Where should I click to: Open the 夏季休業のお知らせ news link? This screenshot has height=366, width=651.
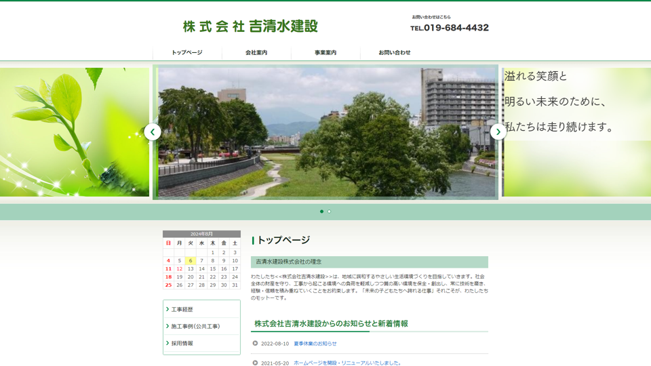click(315, 344)
